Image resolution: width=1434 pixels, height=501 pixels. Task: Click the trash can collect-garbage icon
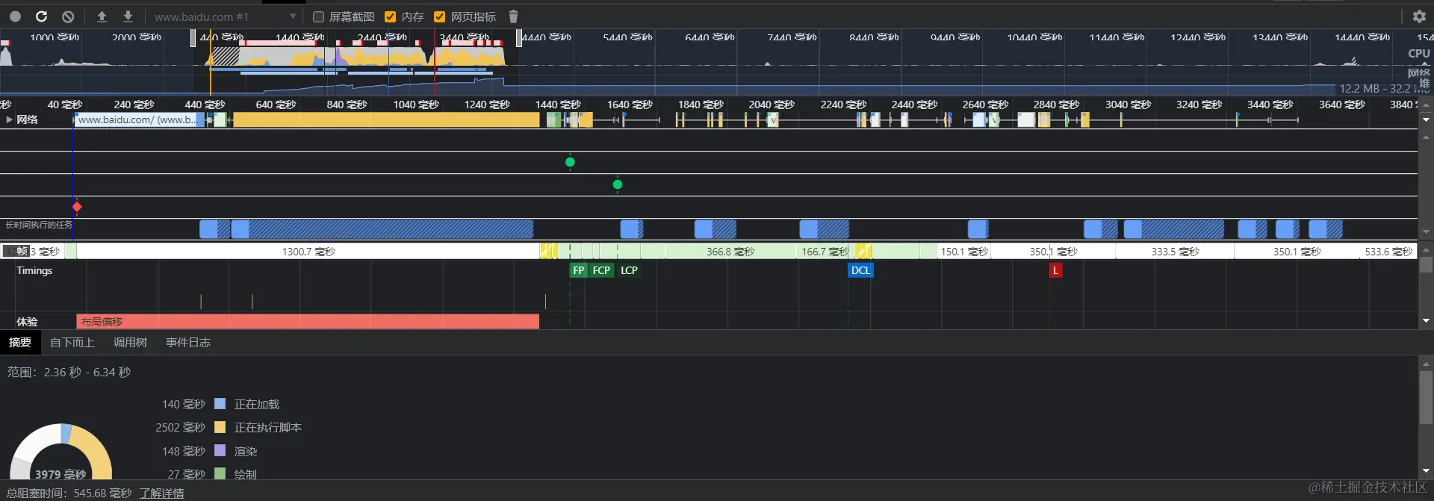pyautogui.click(x=513, y=16)
